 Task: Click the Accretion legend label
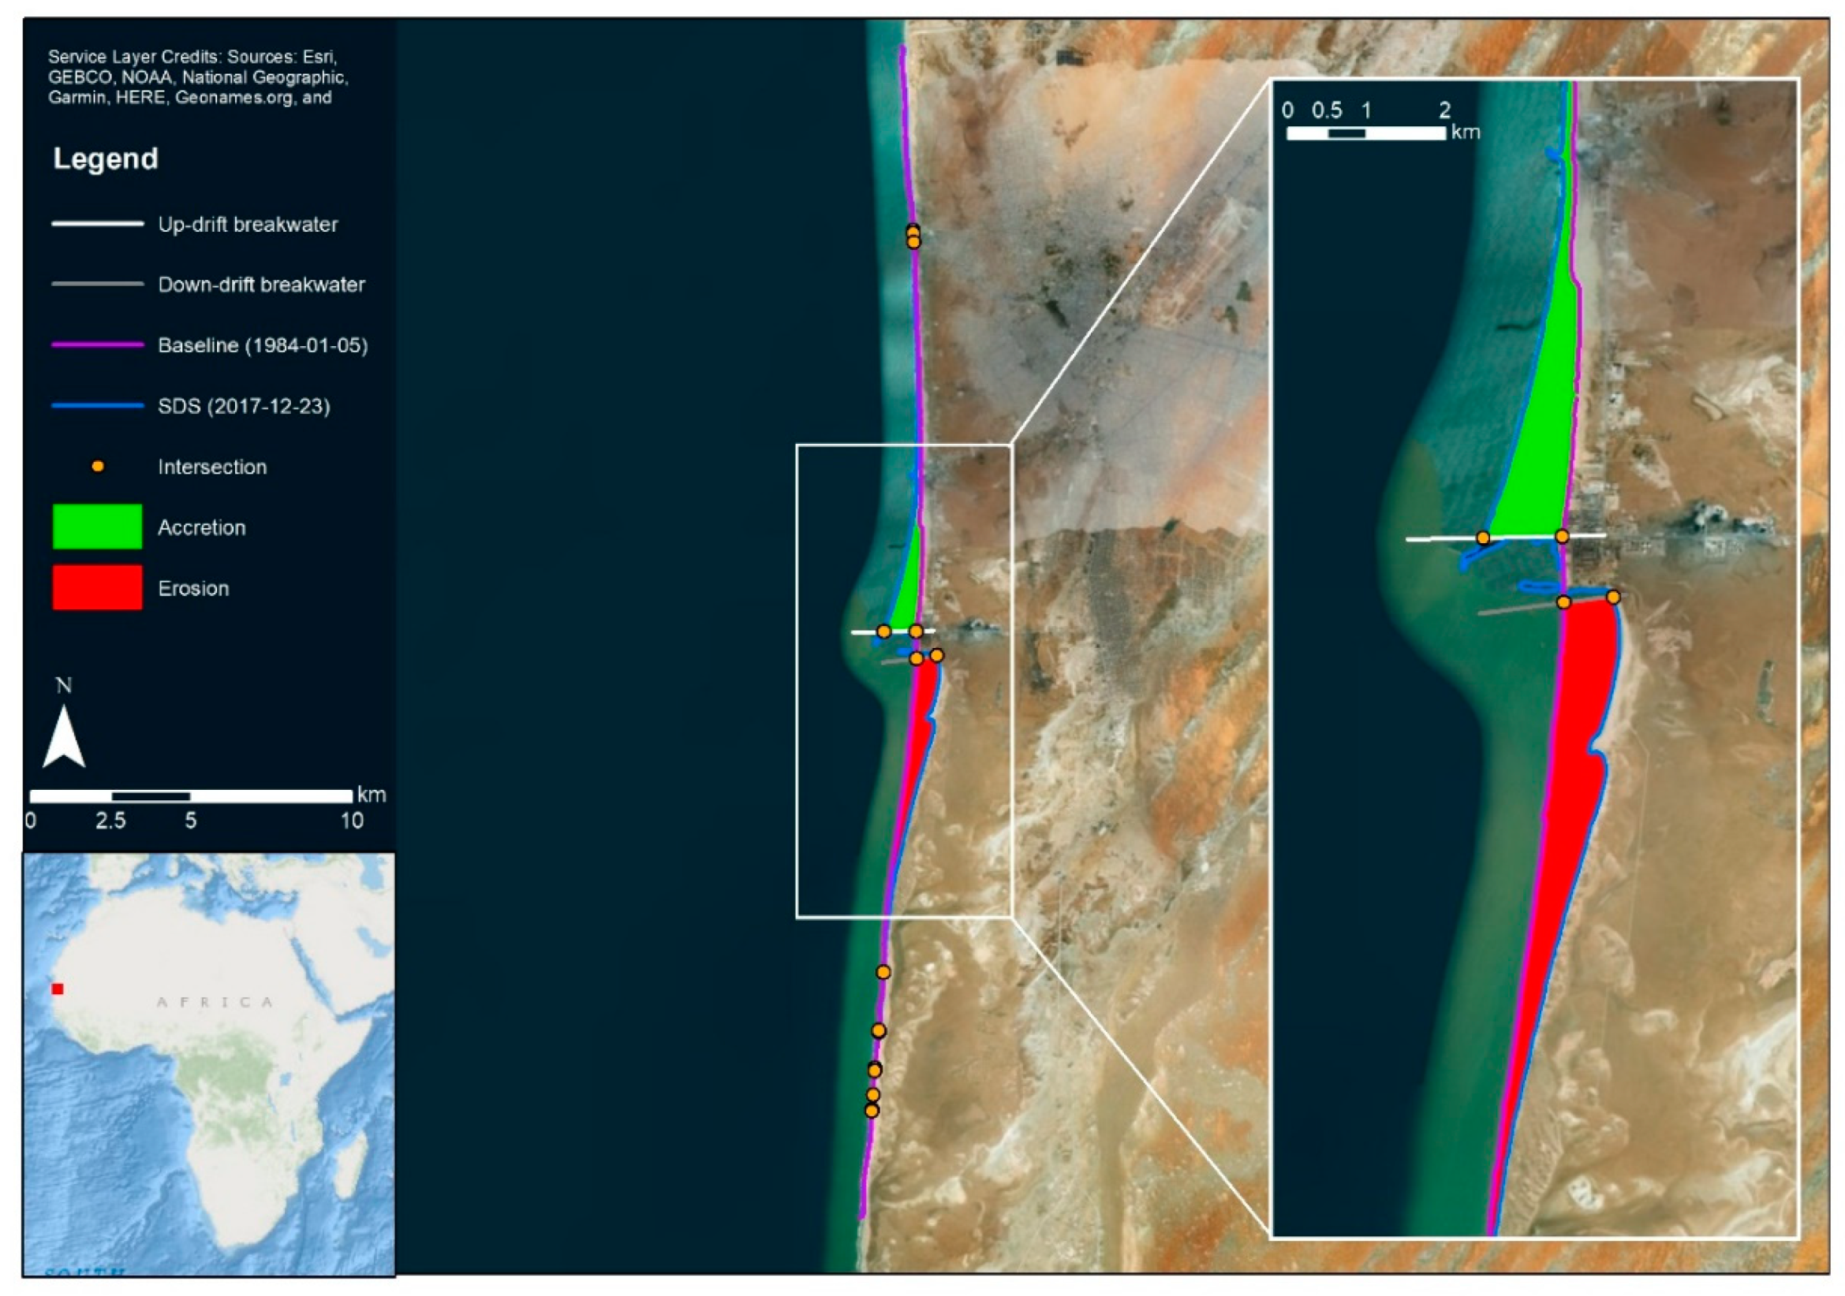[x=202, y=527]
